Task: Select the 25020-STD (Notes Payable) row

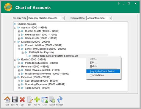Action: [x=55, y=56]
